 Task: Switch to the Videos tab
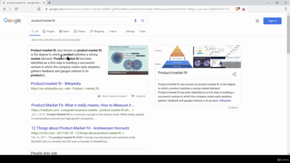[80, 31]
